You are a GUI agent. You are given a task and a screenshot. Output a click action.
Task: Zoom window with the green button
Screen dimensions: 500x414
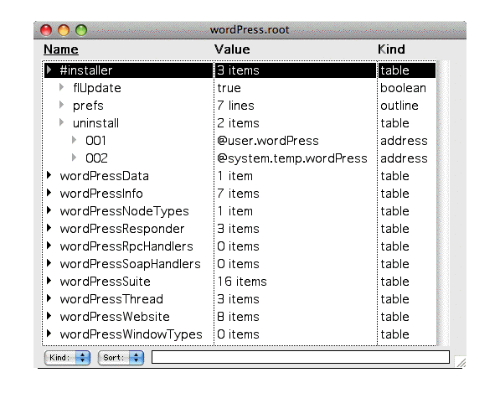click(x=81, y=30)
